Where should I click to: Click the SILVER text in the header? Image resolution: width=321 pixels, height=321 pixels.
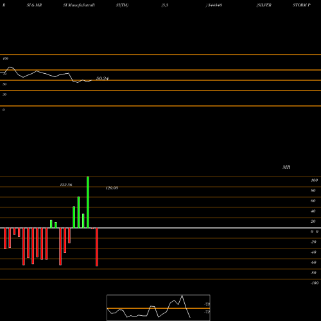click(264, 5)
